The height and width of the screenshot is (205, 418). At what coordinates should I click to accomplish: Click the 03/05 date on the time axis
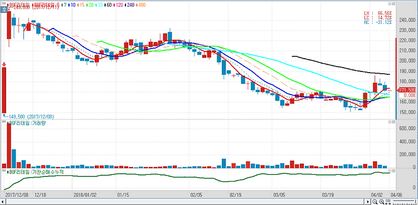[x=279, y=195]
